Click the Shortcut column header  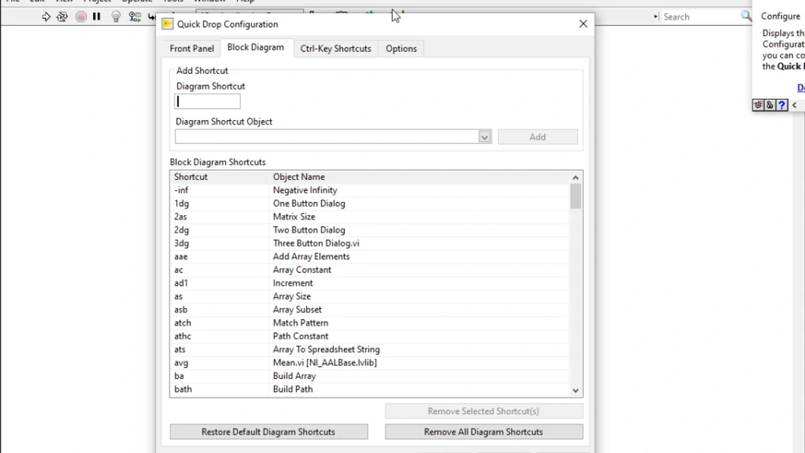pyautogui.click(x=219, y=177)
